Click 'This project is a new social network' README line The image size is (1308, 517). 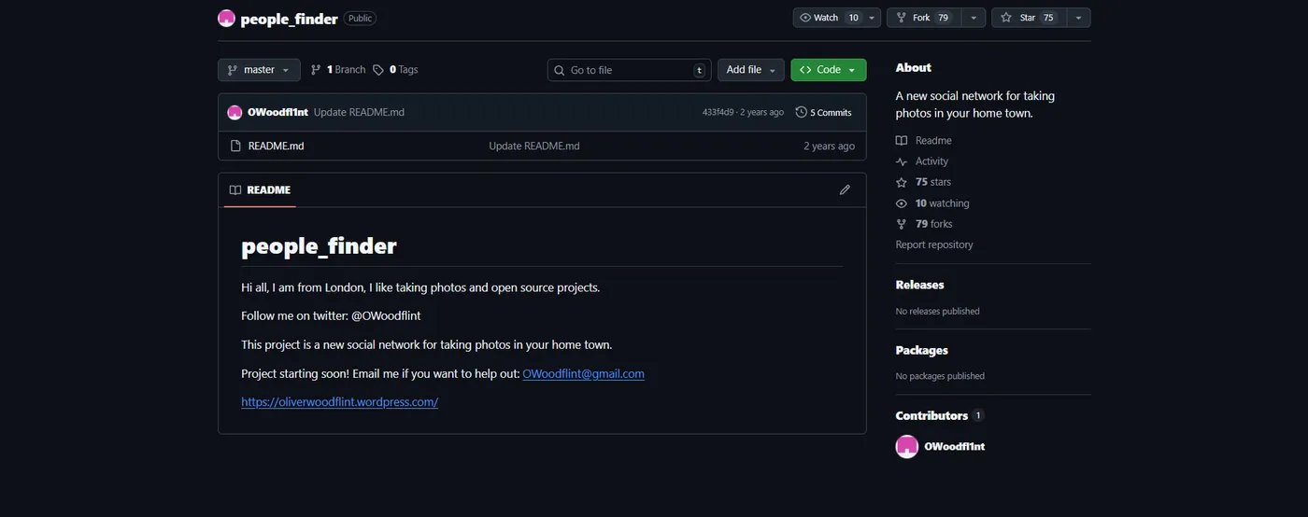coord(427,344)
